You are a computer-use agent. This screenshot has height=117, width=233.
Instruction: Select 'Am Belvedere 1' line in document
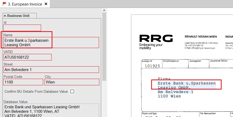[x=175, y=92]
